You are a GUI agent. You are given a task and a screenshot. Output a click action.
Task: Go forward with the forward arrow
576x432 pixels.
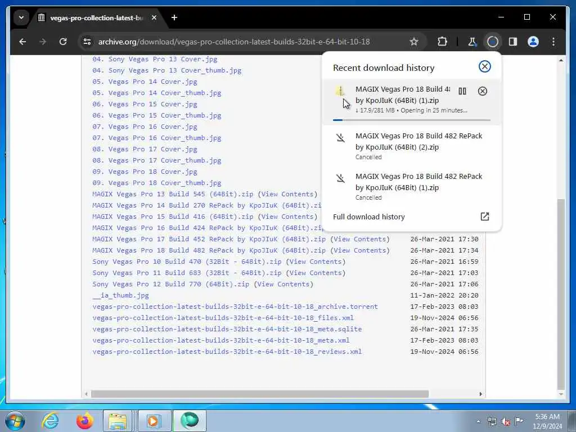coord(43,42)
